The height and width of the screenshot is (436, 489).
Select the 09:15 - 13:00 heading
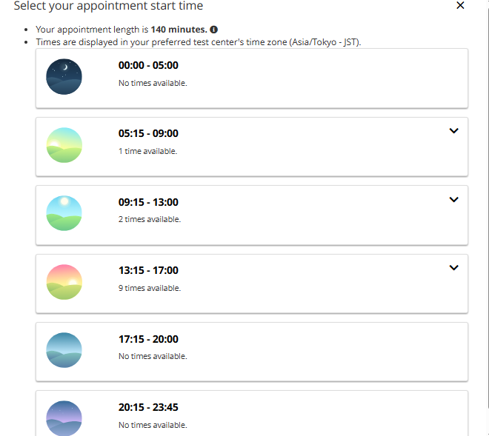pos(148,202)
